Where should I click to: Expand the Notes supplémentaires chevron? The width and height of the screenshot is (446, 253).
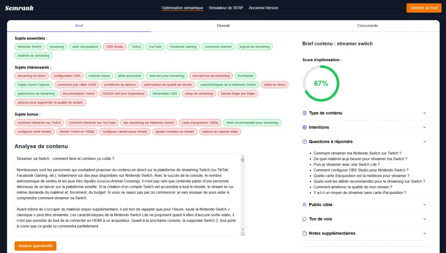[424, 233]
